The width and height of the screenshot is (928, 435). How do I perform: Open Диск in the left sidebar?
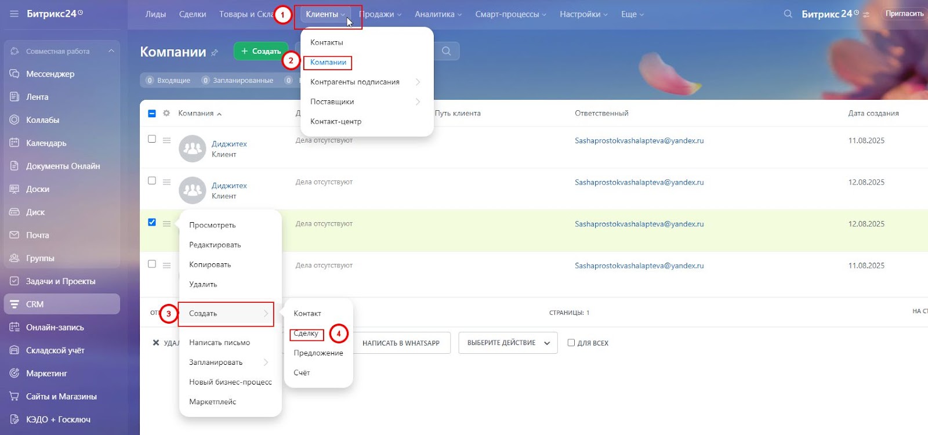click(x=35, y=212)
